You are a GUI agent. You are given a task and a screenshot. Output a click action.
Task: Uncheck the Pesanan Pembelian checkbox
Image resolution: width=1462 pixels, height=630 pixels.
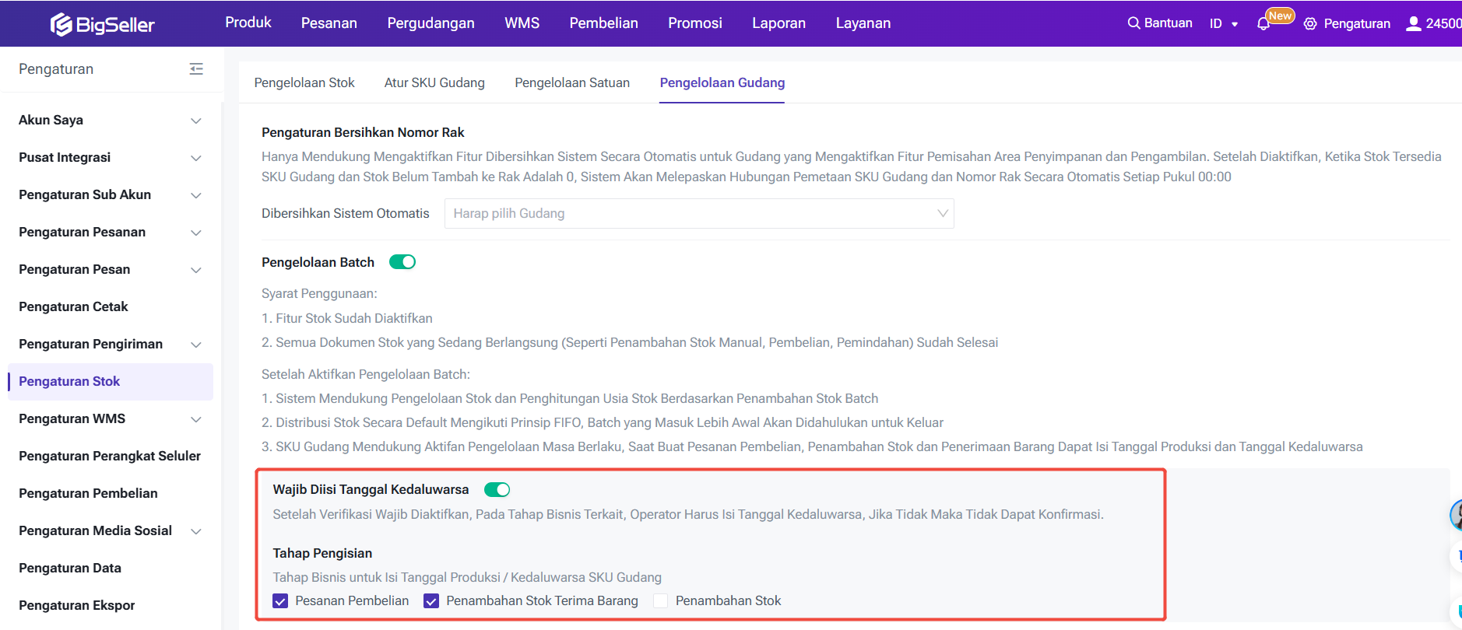pyautogui.click(x=281, y=601)
